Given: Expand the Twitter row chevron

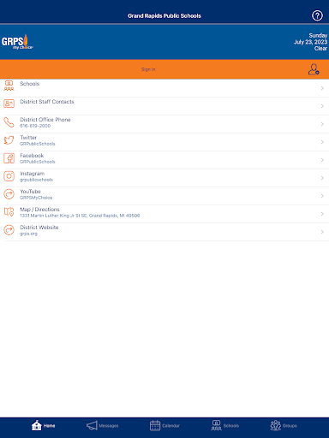Looking at the screenshot, I should point(322,142).
